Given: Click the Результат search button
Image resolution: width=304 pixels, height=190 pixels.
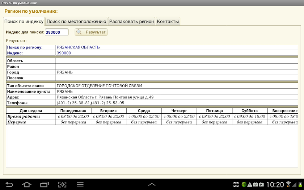Looking at the screenshot, I should point(91,32).
